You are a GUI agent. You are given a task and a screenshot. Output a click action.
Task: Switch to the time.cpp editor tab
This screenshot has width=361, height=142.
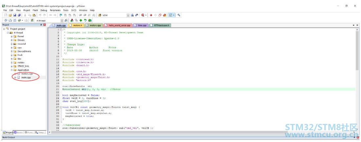coord(140,25)
